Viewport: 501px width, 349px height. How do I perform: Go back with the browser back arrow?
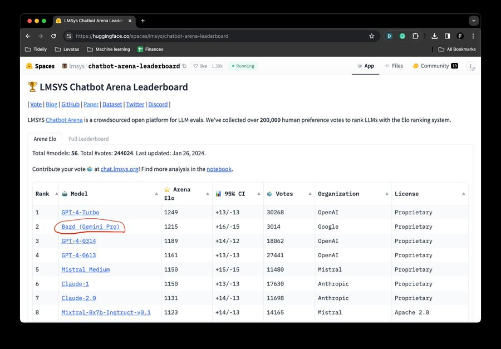(x=28, y=36)
